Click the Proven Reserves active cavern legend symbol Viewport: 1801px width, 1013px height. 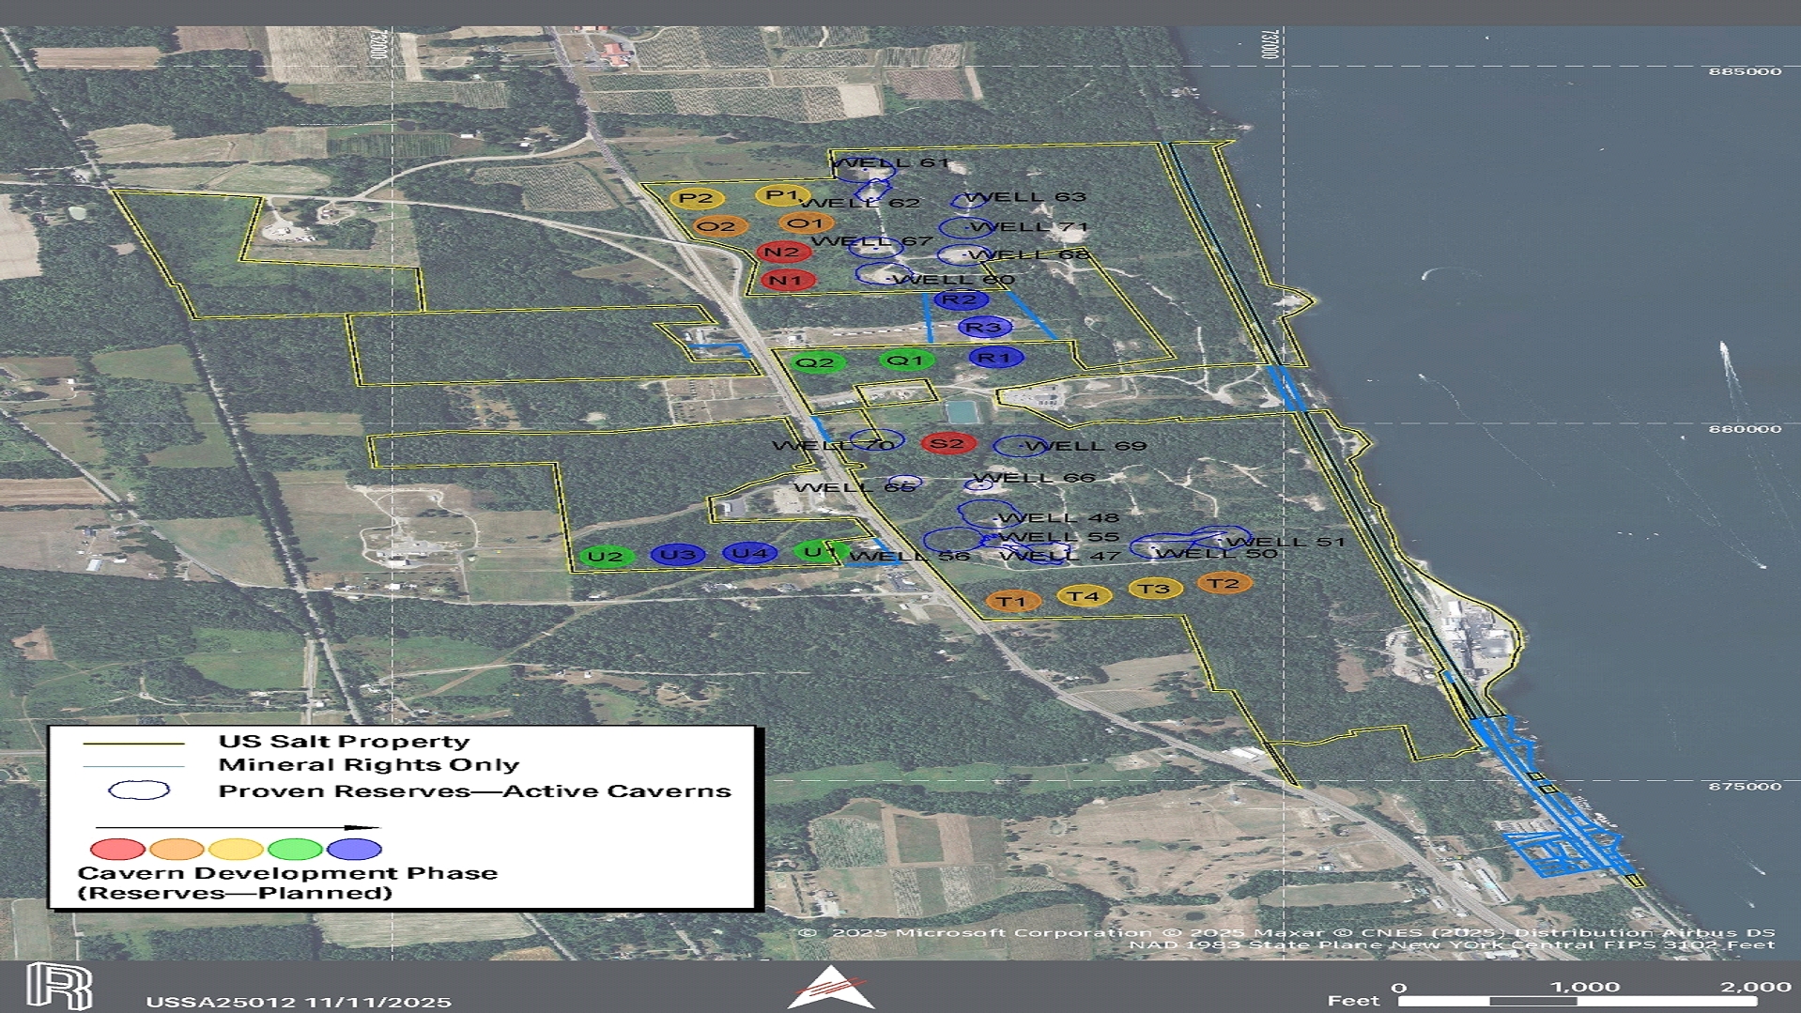pos(139,790)
